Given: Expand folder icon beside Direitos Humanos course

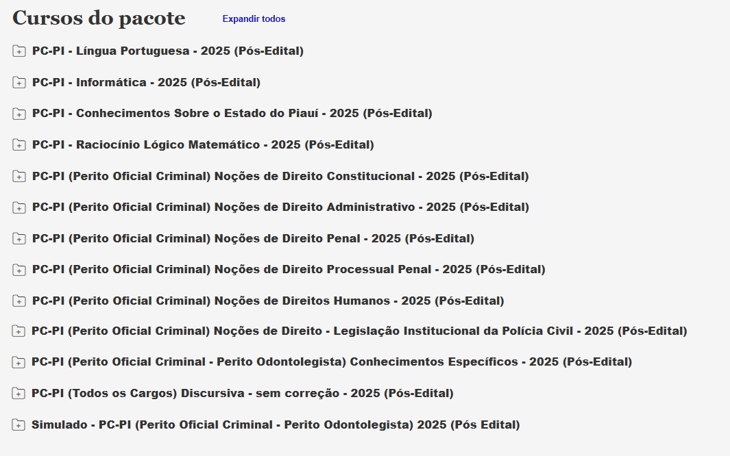Looking at the screenshot, I should click(x=19, y=301).
